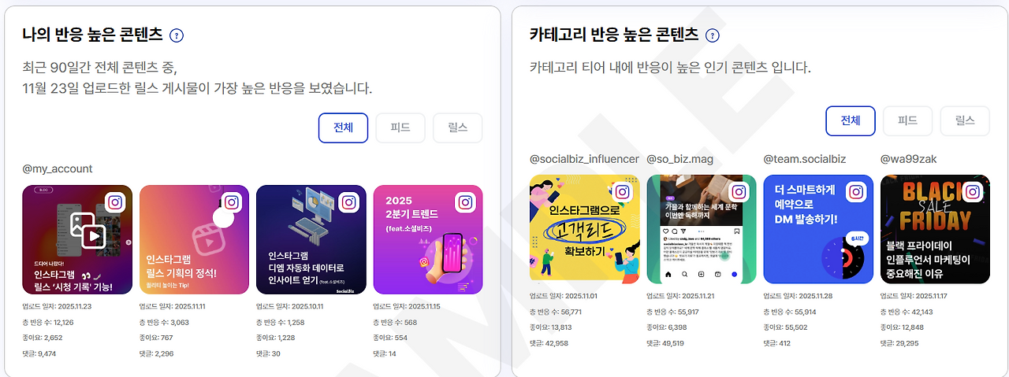Click Instagram icon on 2025 2분기 트렌드 post
The image size is (1009, 377).
[466, 203]
